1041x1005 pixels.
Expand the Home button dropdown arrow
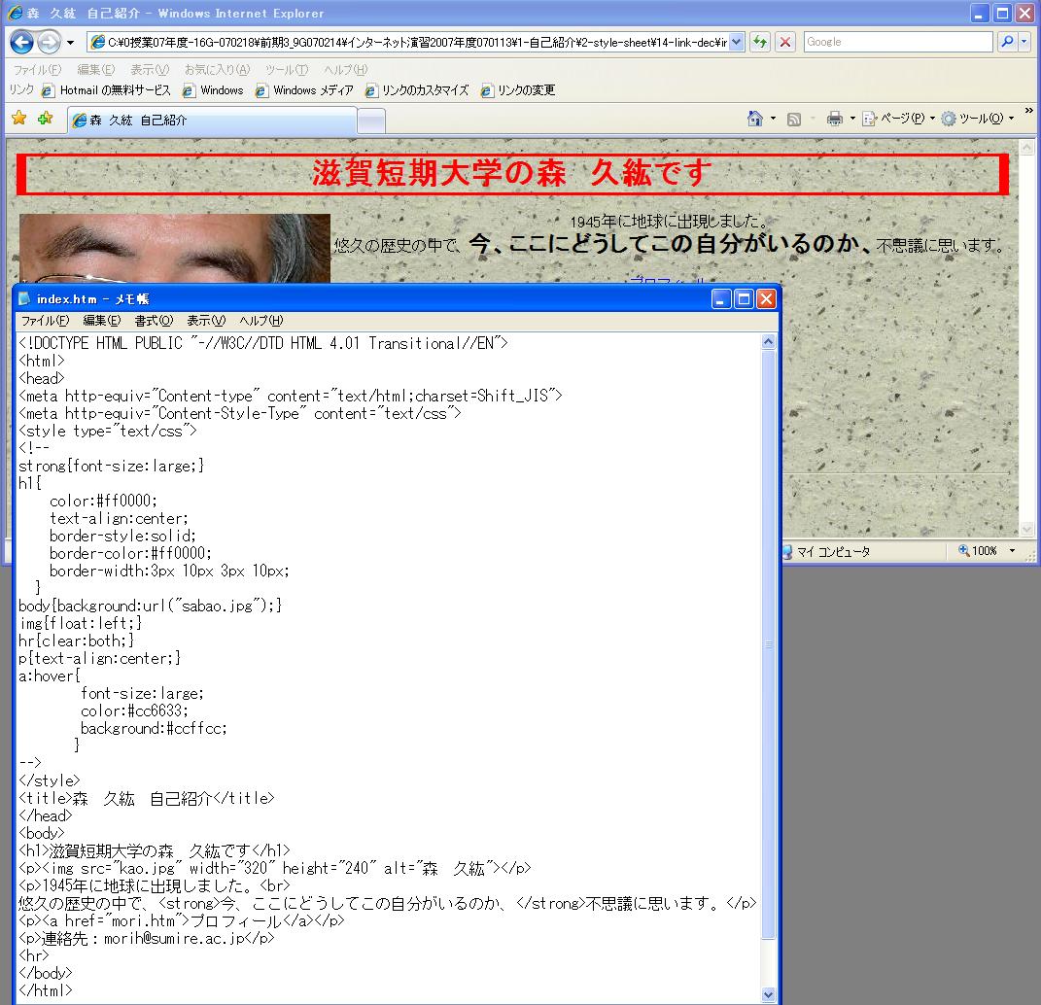(773, 119)
